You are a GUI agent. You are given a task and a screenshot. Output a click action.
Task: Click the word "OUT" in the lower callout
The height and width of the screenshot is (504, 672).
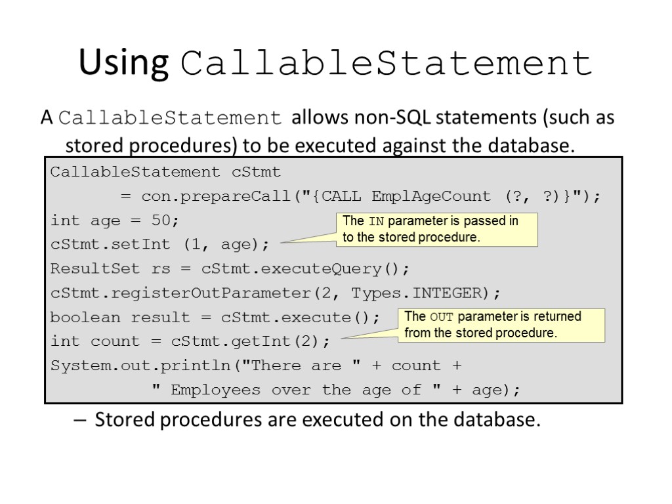coord(442,317)
